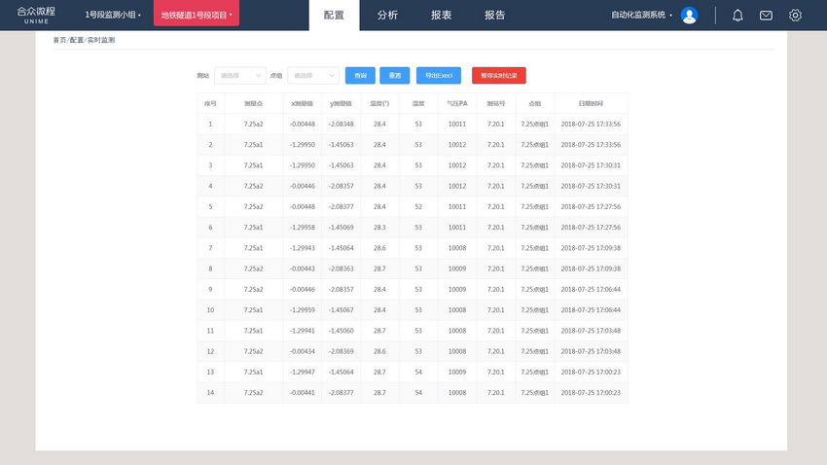Click the notification bell icon

(737, 16)
